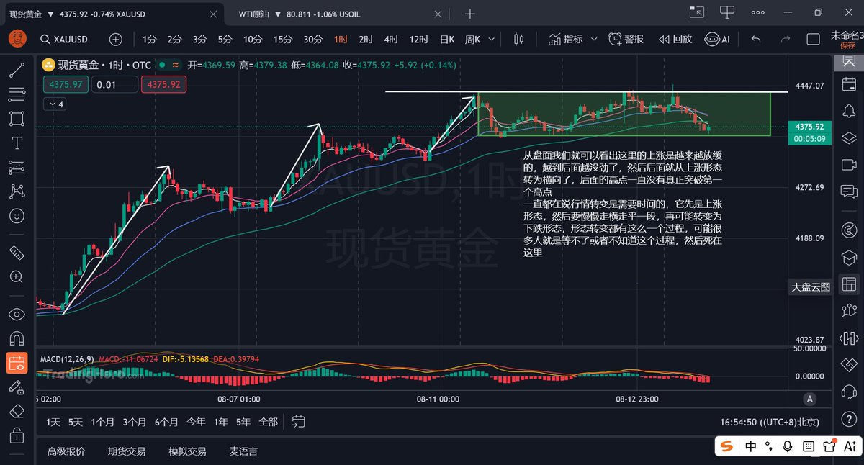Open the Fibonacci/horizontal lines tool group
Image resolution: width=864 pixels, height=465 pixels.
click(x=17, y=94)
